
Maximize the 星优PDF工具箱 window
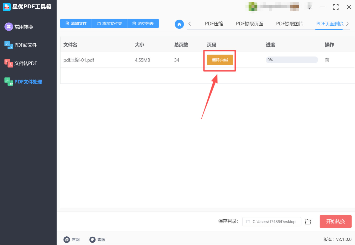coord(336,7)
